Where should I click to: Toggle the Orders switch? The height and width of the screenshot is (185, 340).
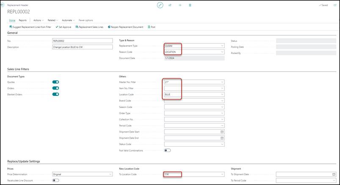(x=56, y=88)
